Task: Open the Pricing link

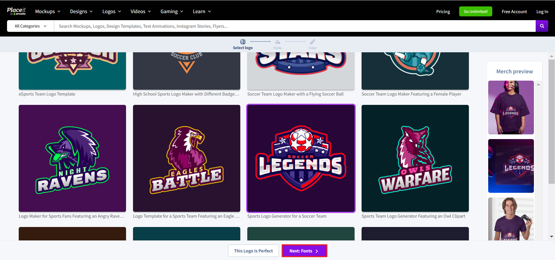Action: click(443, 12)
